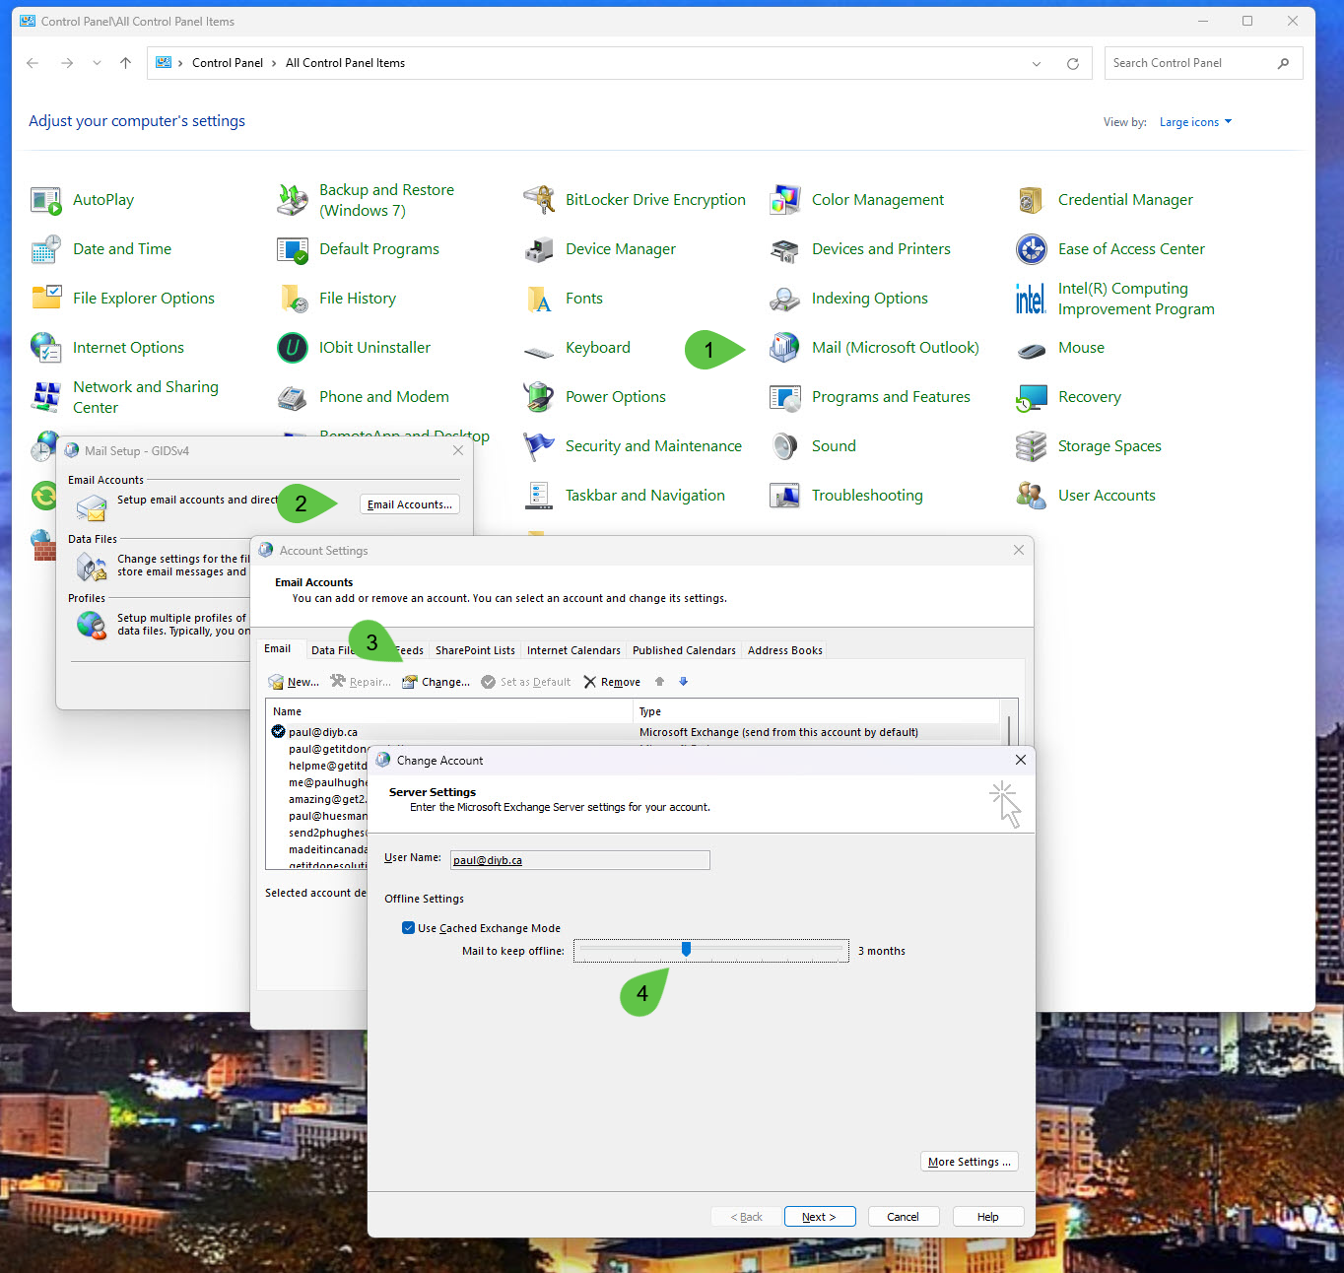Click Help in Change Account dialog
1344x1273 pixels.
point(988,1217)
